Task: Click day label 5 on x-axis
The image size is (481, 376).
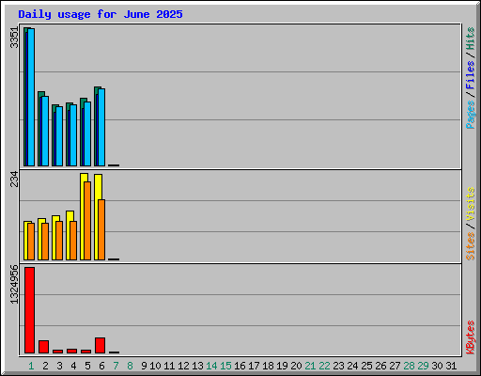Action: point(87,366)
